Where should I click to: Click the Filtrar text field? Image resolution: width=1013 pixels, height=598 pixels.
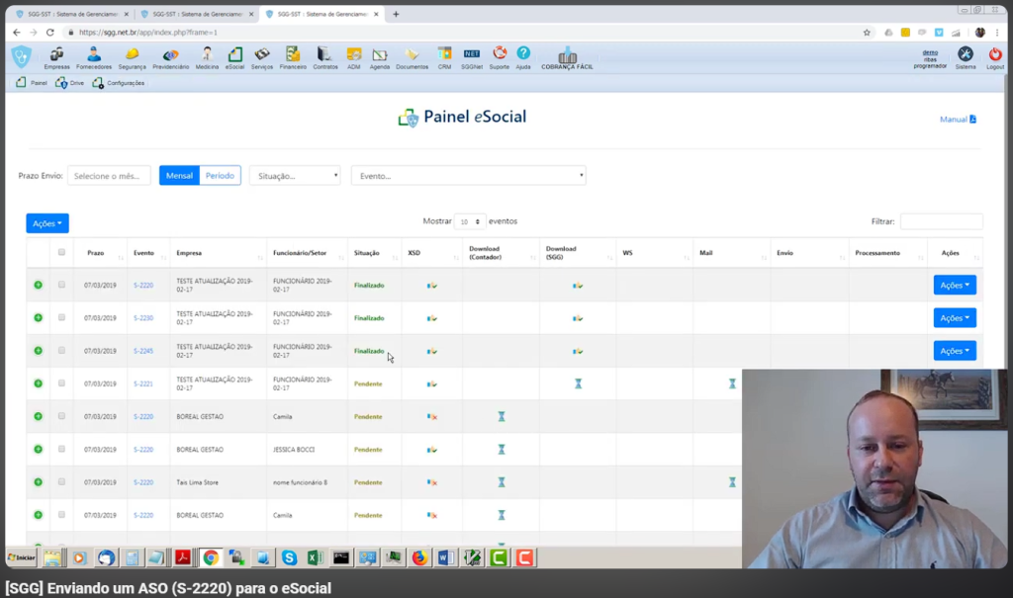pos(942,221)
